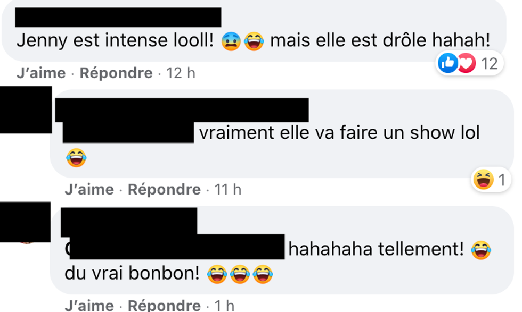Like the 'vraiment elle va faire un show' comment

(89, 190)
